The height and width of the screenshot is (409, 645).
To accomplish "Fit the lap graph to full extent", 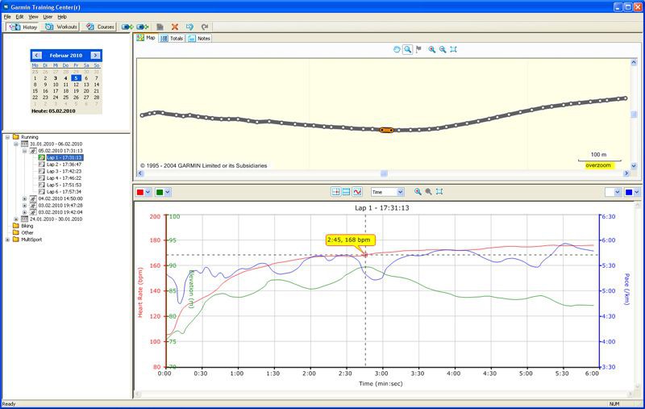I will (x=439, y=192).
